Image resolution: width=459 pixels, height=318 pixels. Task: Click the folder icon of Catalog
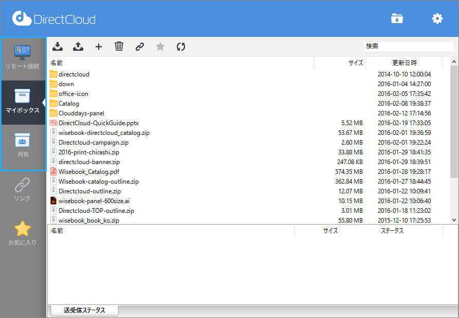pyautogui.click(x=53, y=103)
